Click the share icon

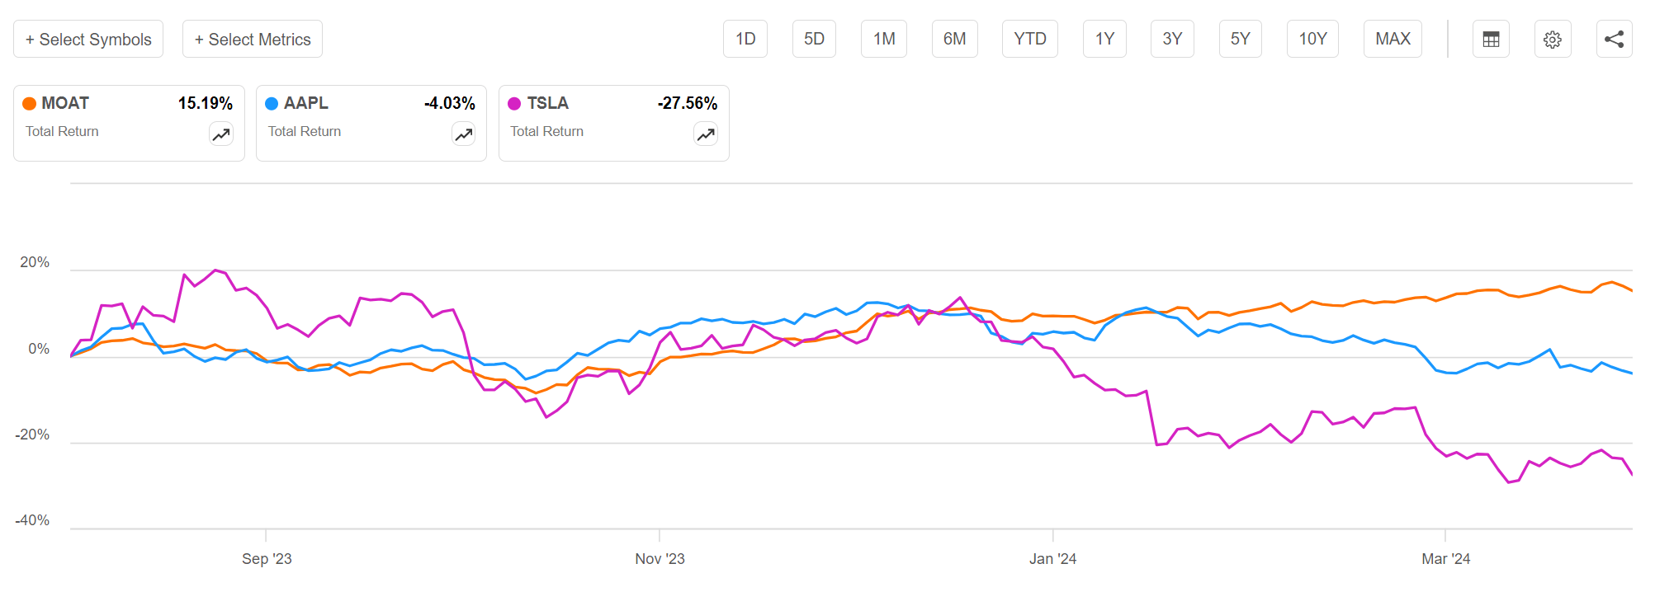click(1615, 39)
